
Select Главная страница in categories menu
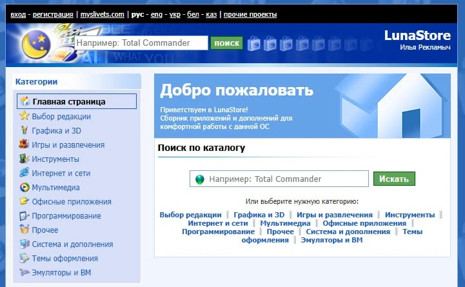click(x=77, y=101)
